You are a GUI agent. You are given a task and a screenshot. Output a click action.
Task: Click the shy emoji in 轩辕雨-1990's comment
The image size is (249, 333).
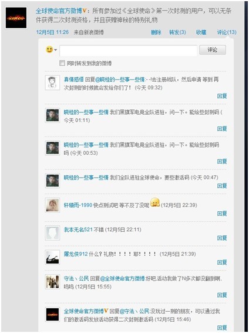(155, 202)
